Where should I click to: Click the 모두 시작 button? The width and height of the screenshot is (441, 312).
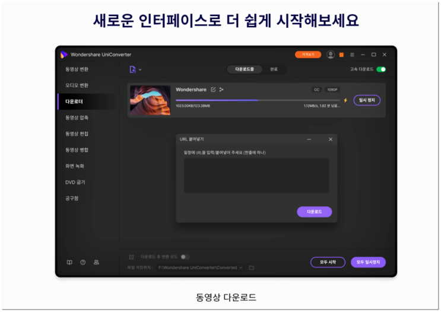(x=328, y=262)
